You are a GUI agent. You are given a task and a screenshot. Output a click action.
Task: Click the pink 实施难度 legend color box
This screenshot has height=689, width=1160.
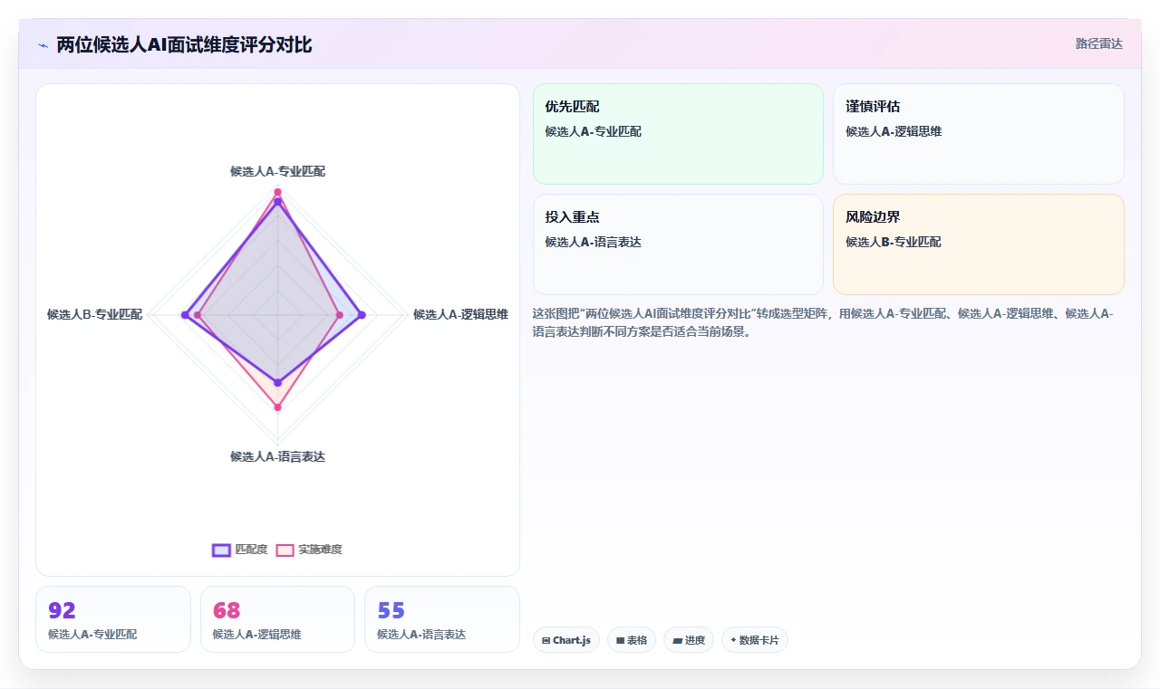click(285, 550)
